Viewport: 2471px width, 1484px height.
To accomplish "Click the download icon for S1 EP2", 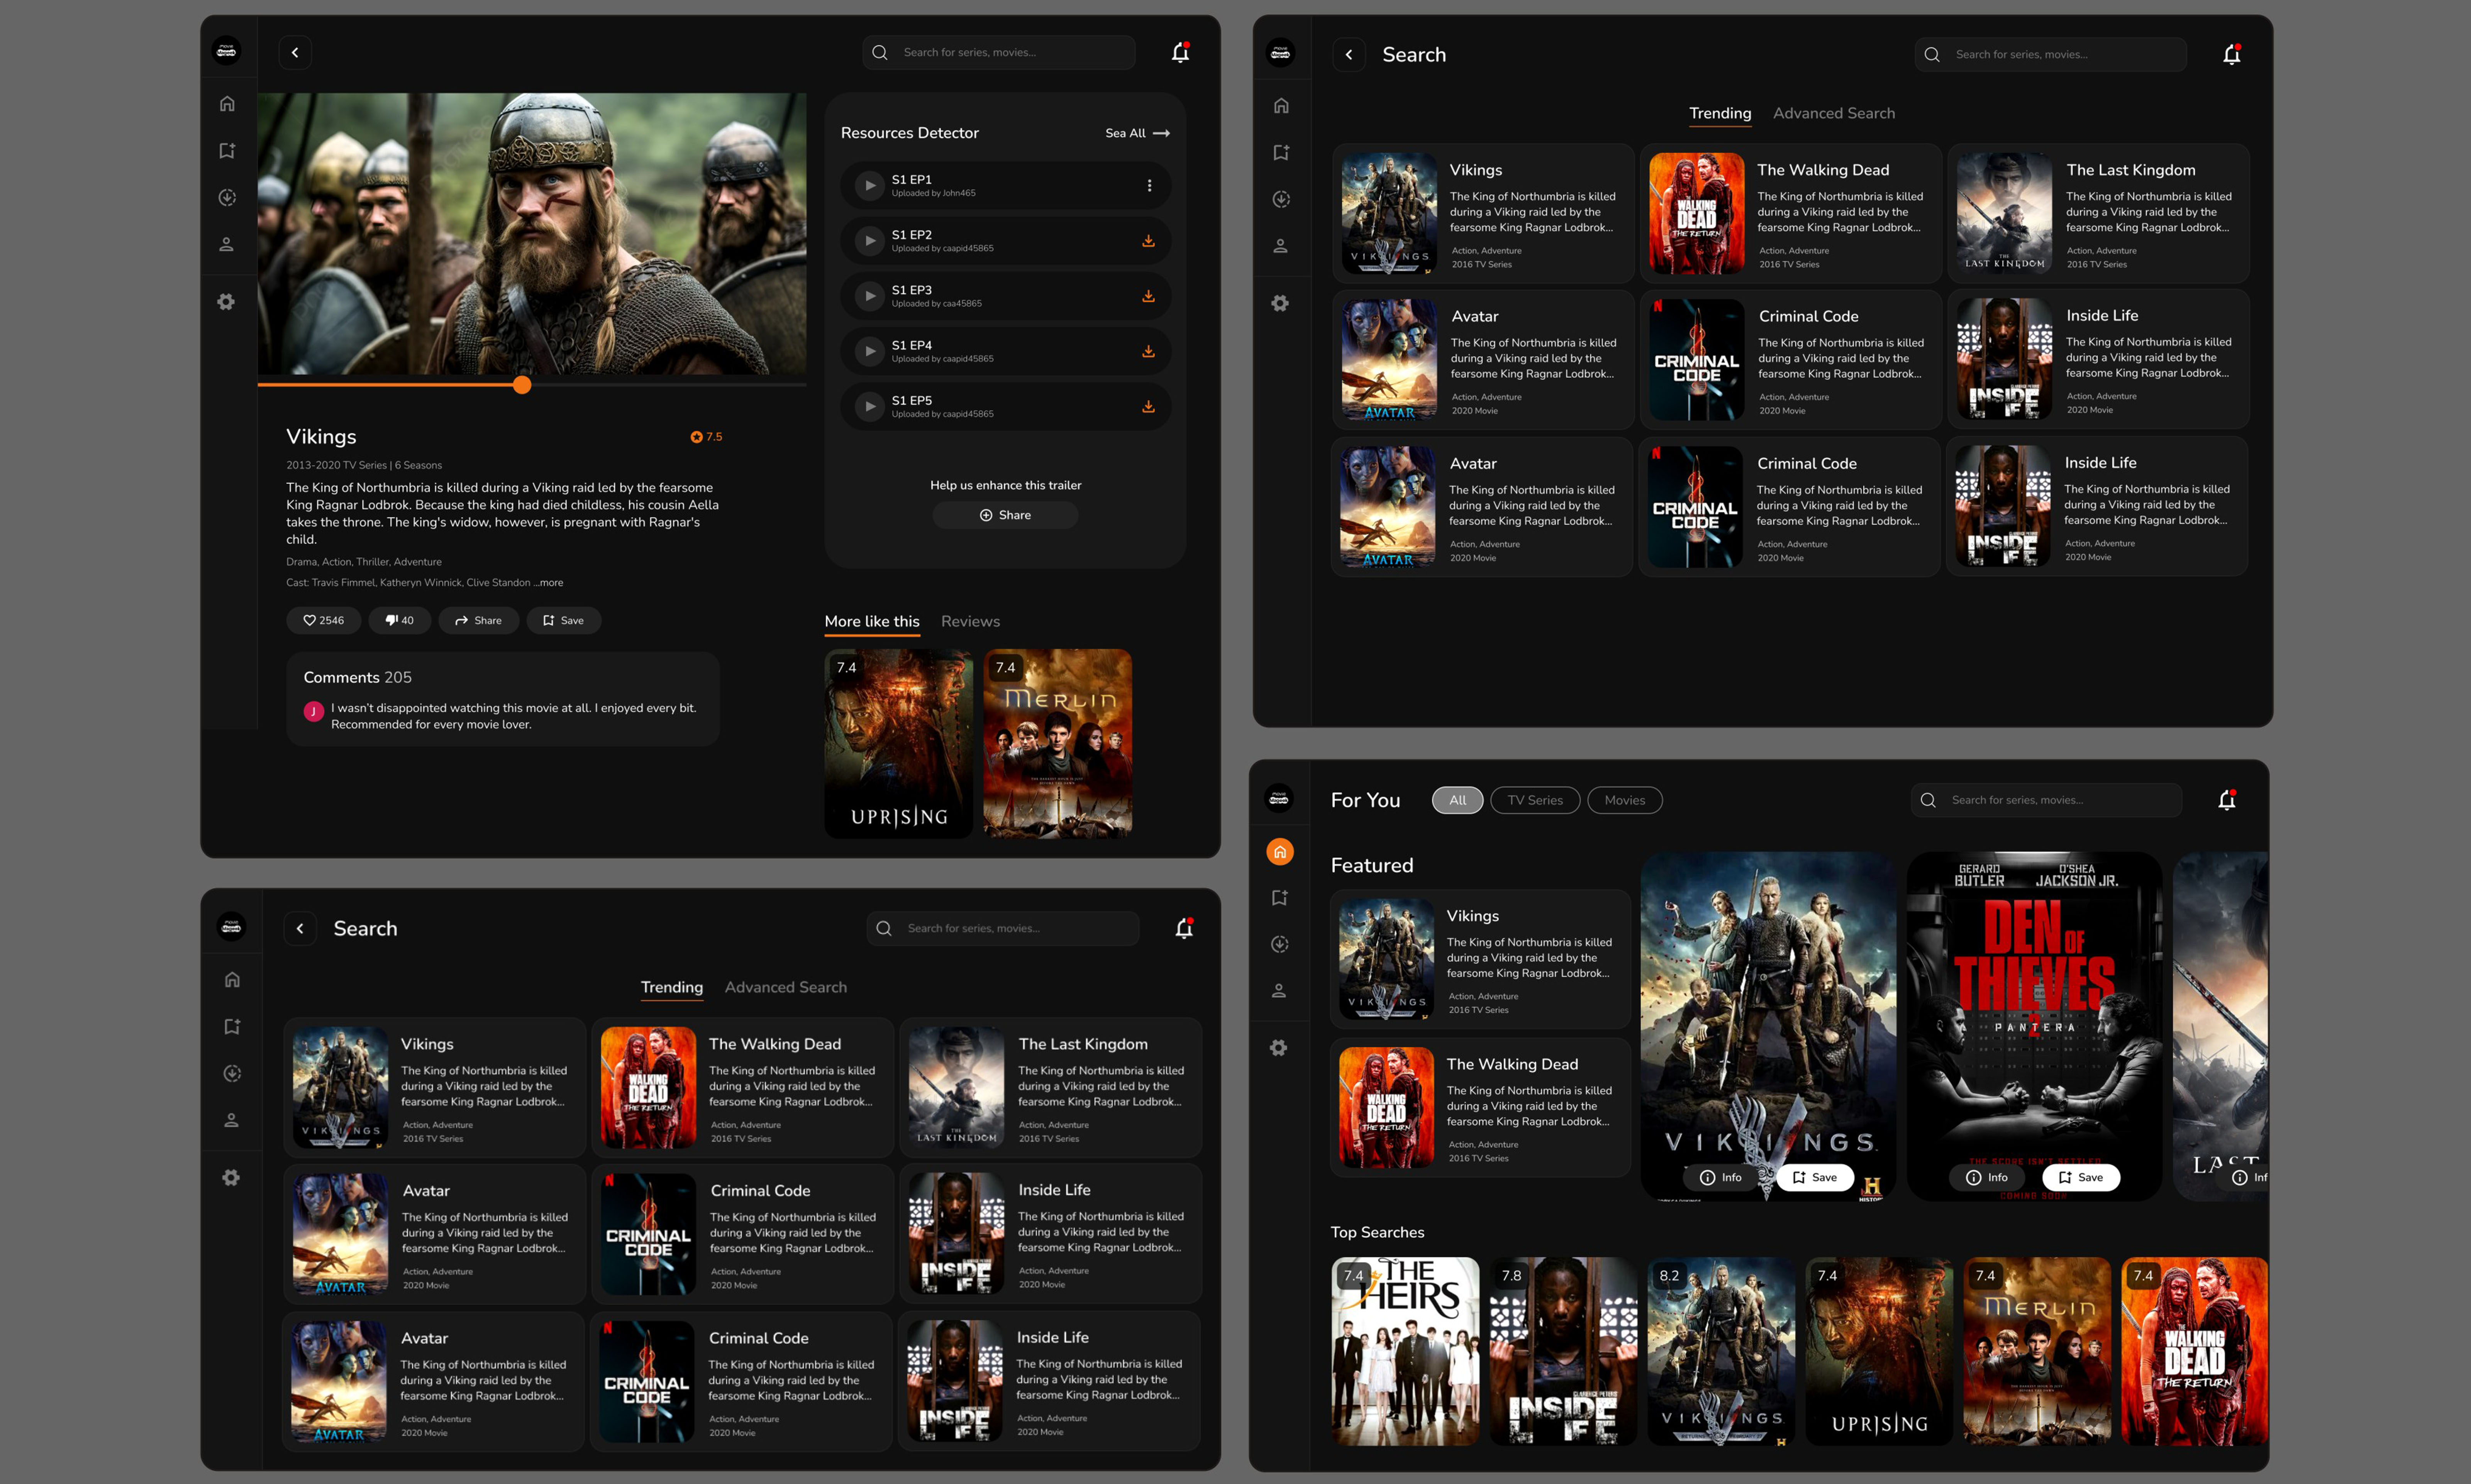I will coord(1149,241).
